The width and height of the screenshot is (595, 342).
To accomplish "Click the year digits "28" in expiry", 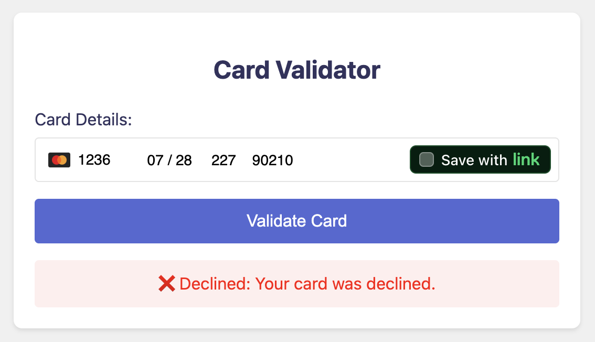I will 184,160.
